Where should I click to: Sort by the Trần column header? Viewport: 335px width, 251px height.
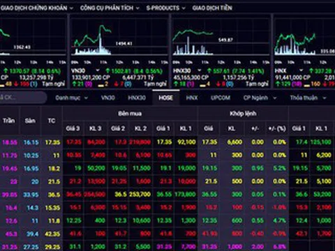coord(9,121)
